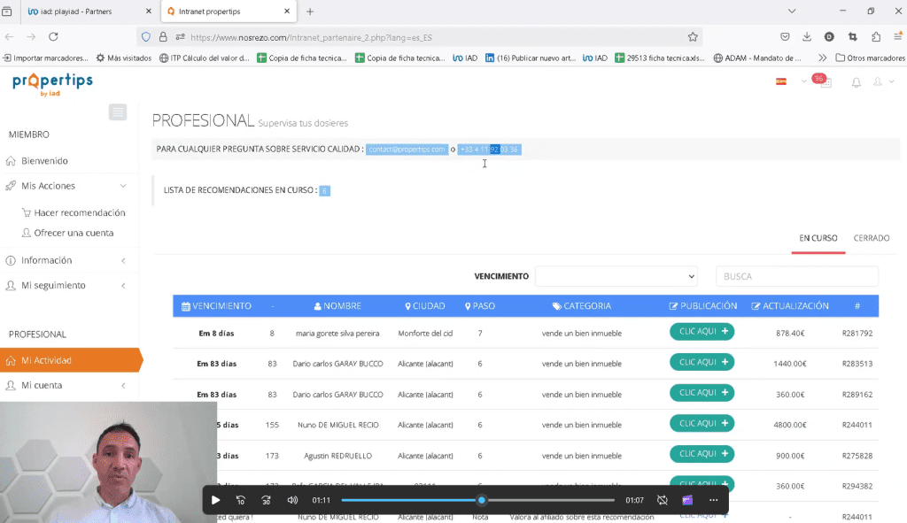Skip forward 30 seconds in the video
Viewport: 907px width, 523px height.
[x=265, y=500]
